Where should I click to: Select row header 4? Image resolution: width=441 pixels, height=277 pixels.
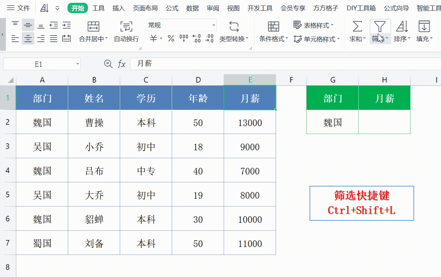pyautogui.click(x=8, y=170)
